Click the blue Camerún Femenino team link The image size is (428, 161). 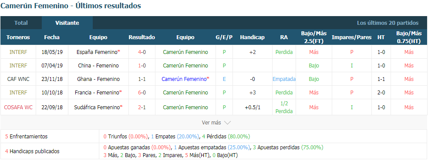tap(184, 79)
